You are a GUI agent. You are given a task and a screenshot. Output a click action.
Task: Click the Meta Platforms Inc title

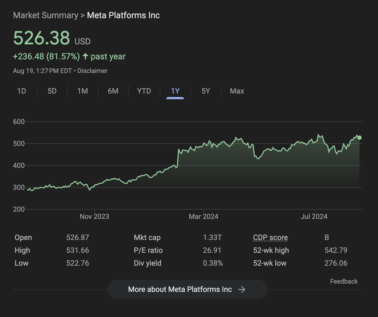[x=123, y=15]
